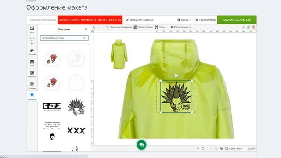Click Предпросмотр preview button
The height and width of the screenshot is (158, 281).
click(205, 20)
